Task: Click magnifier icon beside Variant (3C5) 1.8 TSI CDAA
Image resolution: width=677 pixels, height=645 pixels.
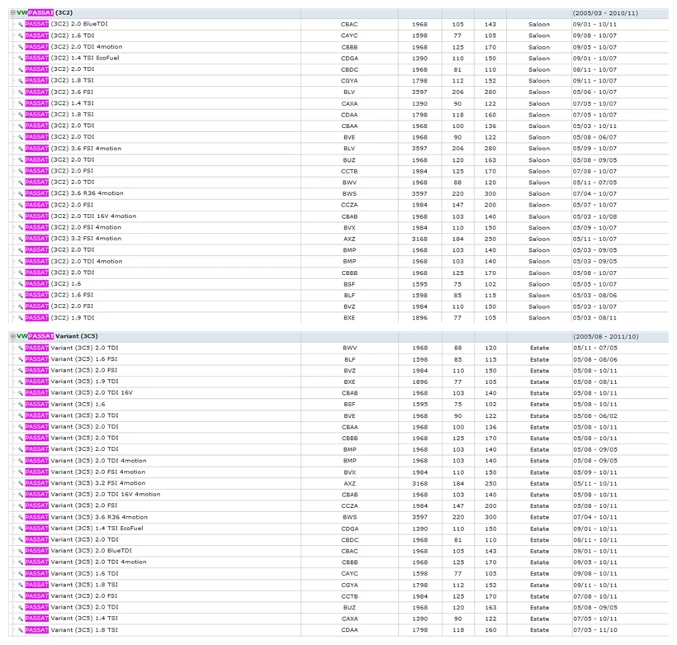Action: 20,630
